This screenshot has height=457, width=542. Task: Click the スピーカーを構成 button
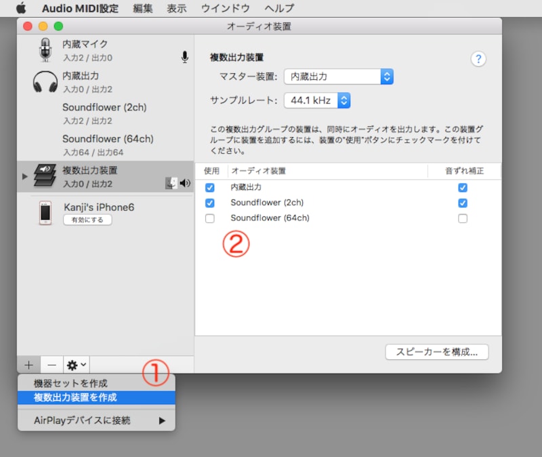[x=437, y=352]
